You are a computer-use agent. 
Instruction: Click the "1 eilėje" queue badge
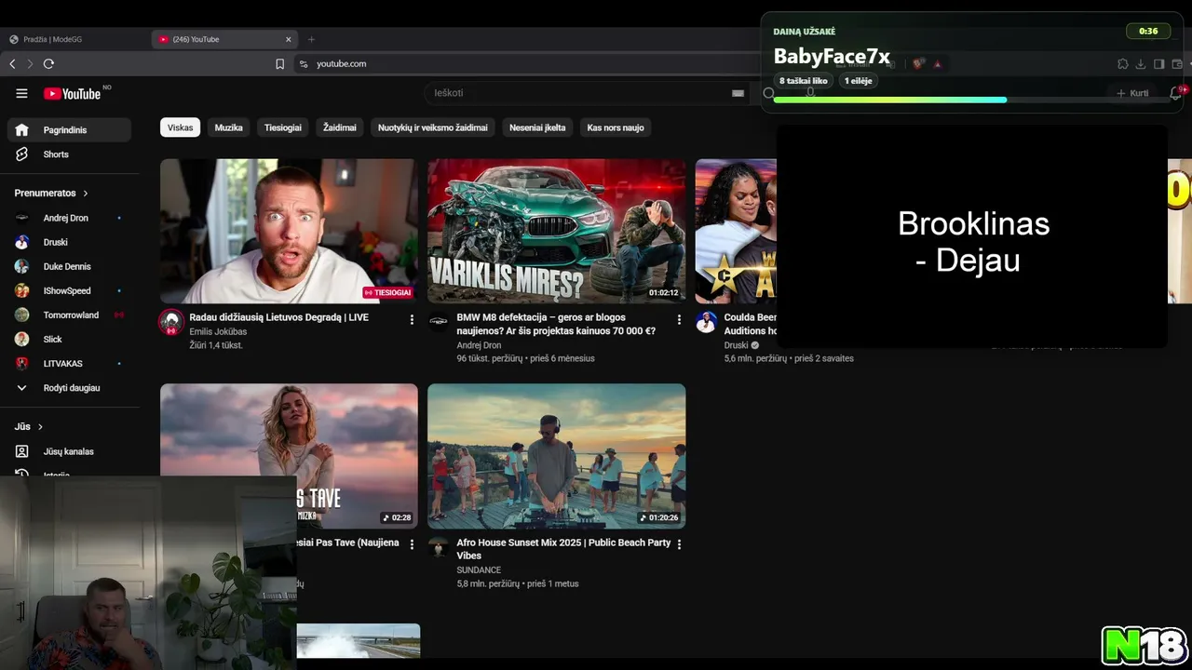pos(859,81)
